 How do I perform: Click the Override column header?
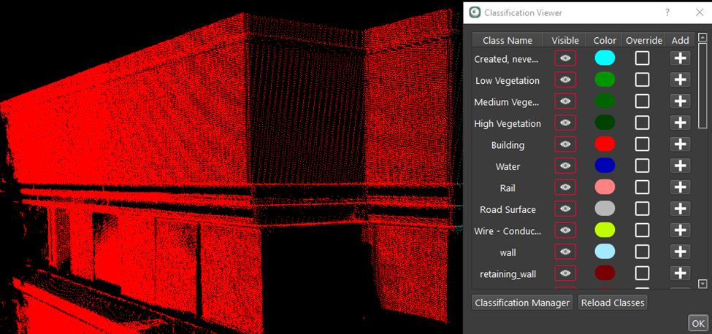pos(643,40)
